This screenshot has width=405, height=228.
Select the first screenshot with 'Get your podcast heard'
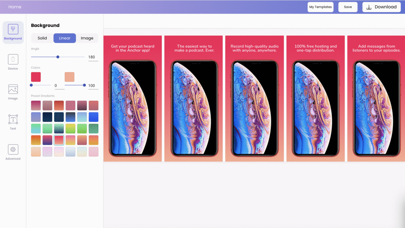133,98
